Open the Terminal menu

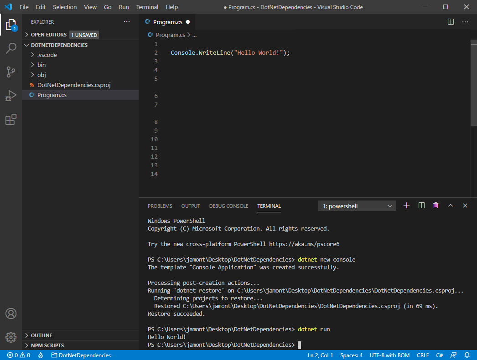click(x=147, y=7)
